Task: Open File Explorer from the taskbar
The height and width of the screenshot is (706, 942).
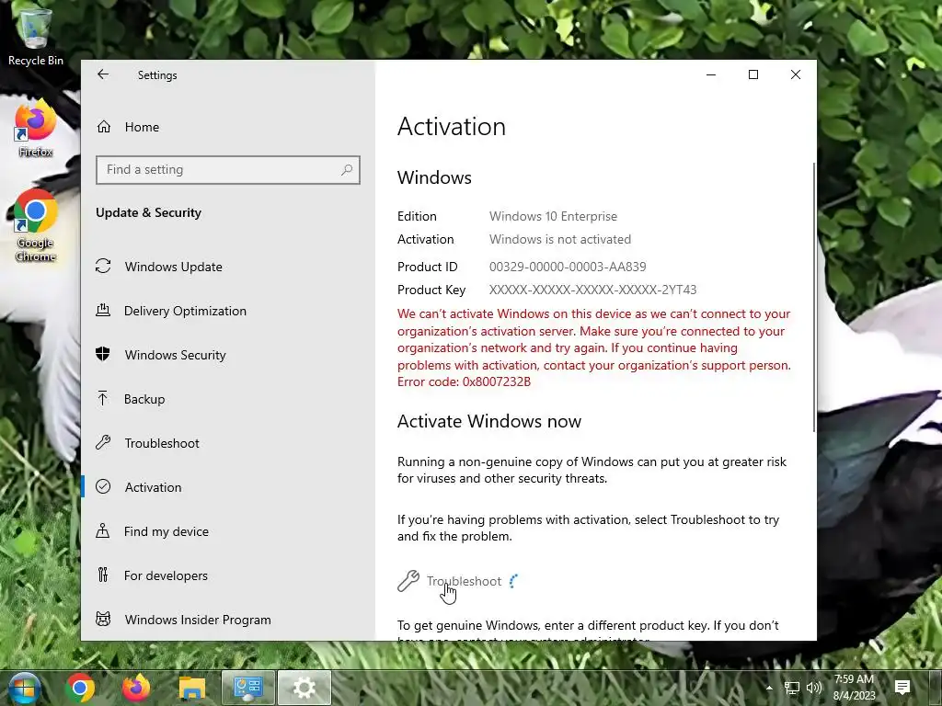Action: [192, 688]
